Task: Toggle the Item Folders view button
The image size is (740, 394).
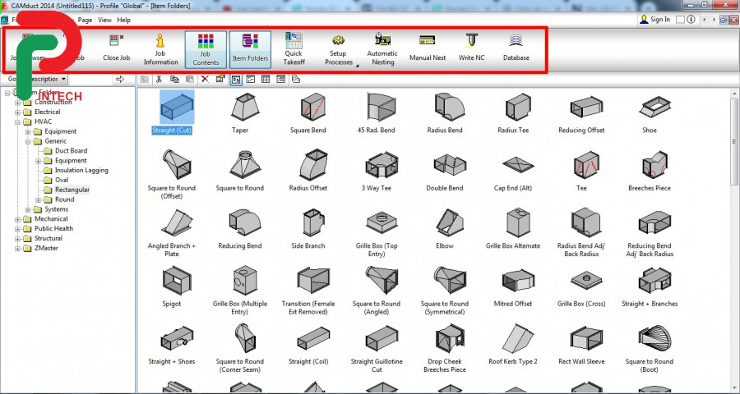Action: pos(250,49)
